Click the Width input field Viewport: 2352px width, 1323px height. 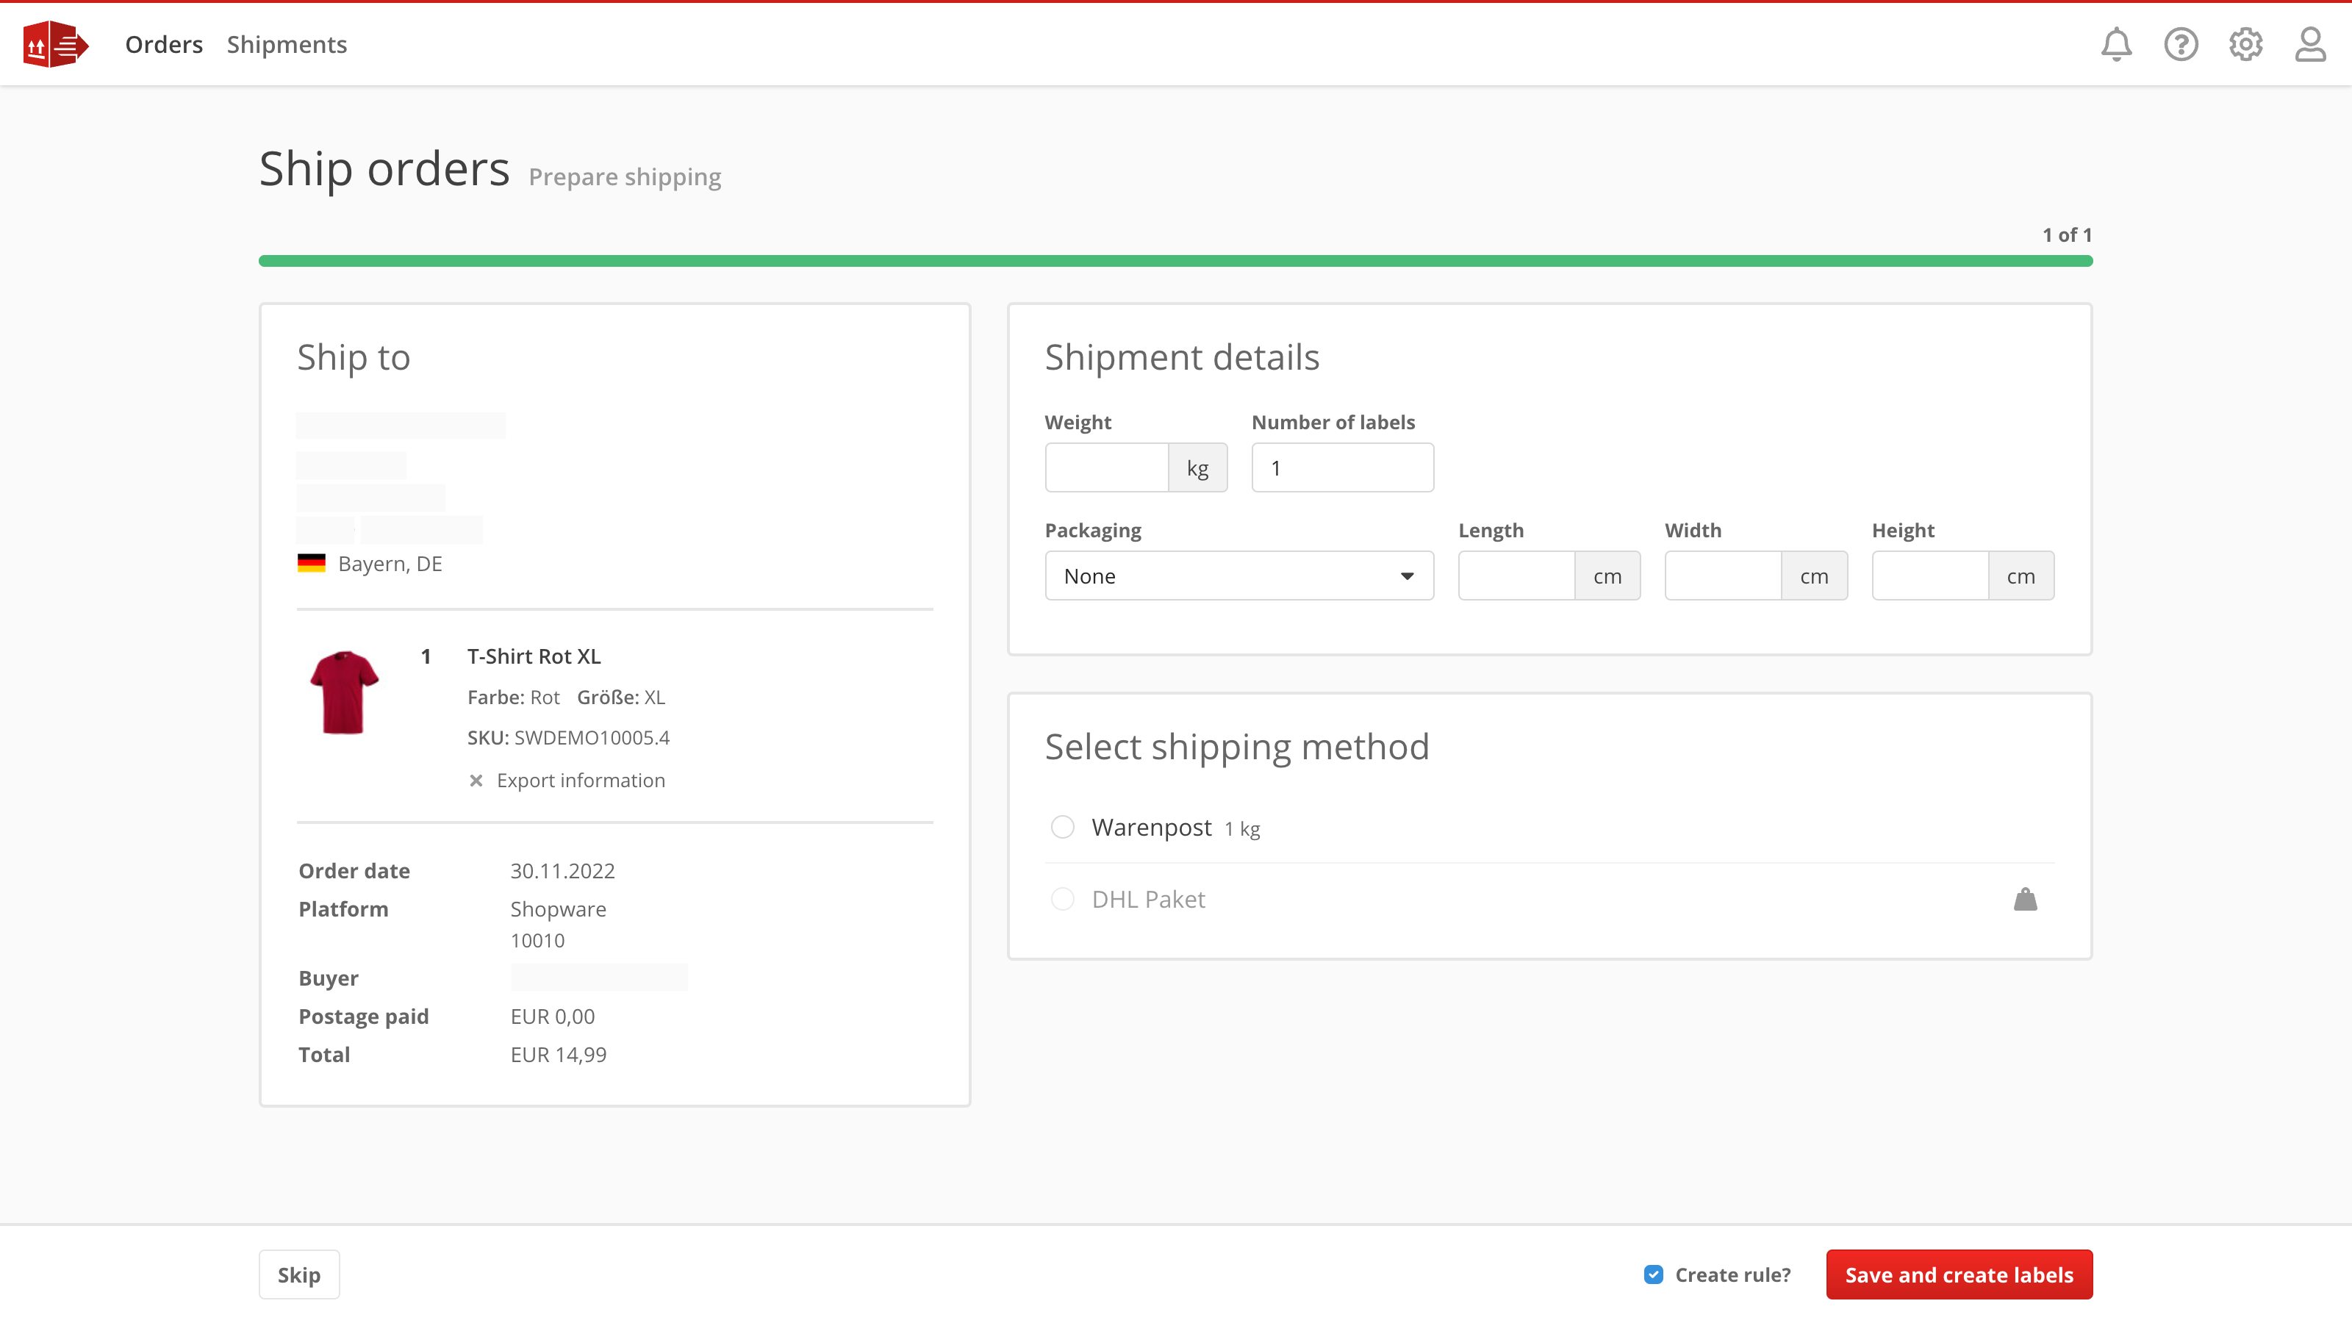pos(1723,576)
